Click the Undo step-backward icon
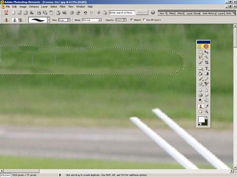237x177 pixels. tap(85, 13)
